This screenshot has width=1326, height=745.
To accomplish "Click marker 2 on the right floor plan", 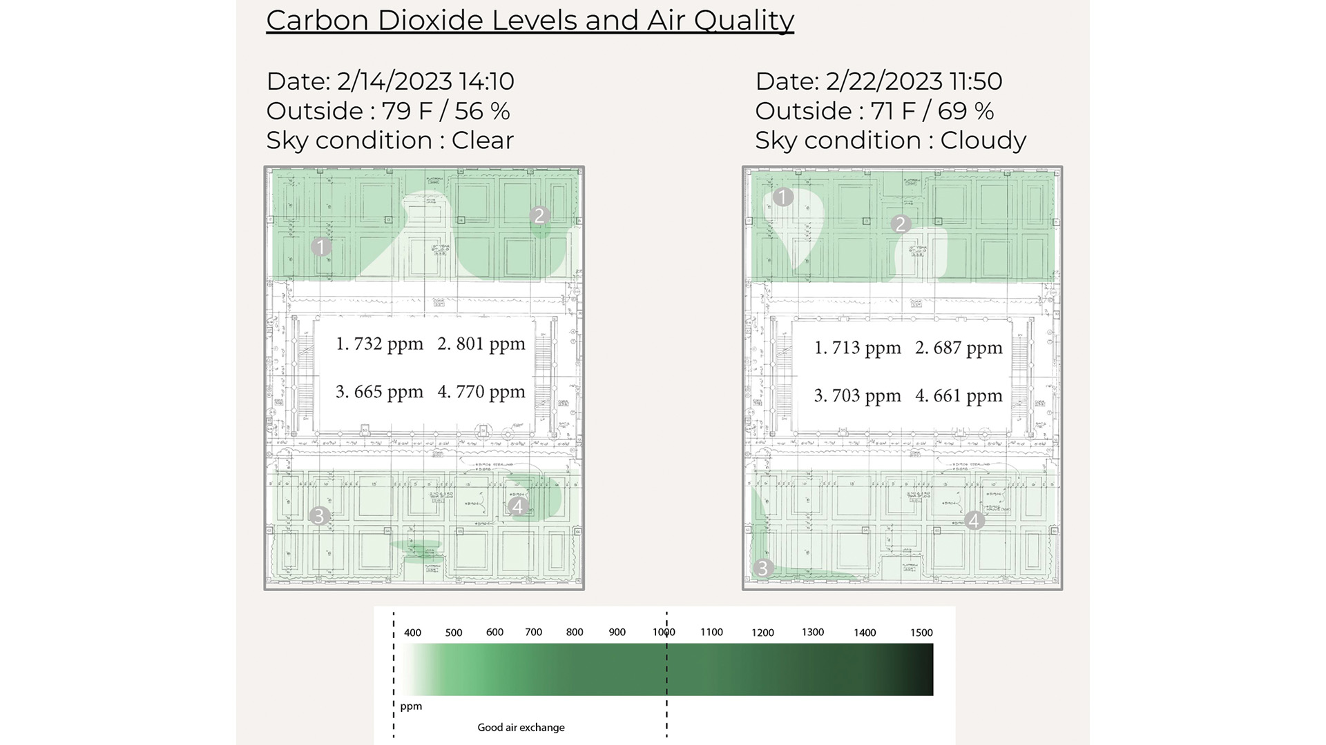I will pos(900,224).
